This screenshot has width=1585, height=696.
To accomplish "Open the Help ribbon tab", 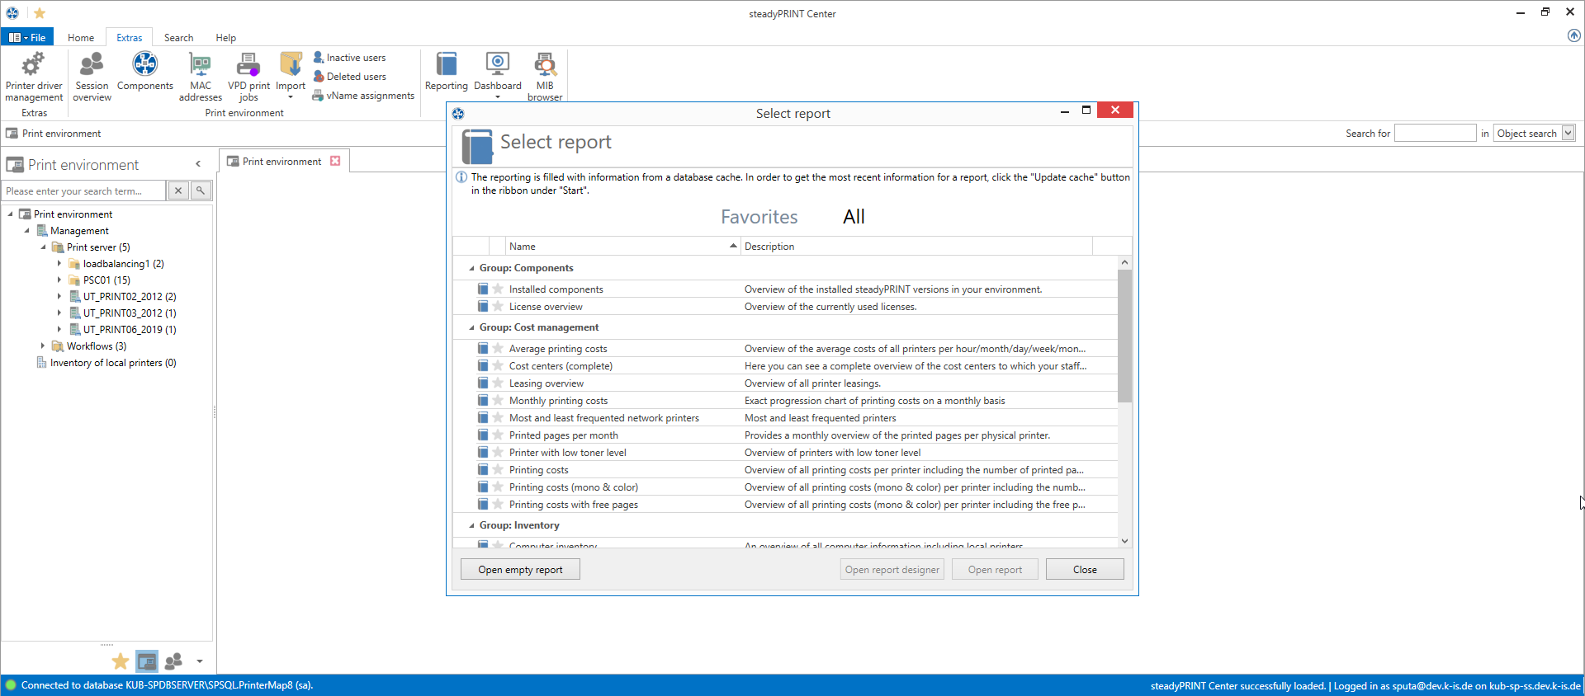I will [225, 37].
